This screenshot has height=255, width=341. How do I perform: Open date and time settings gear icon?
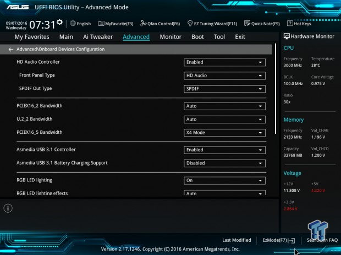pyautogui.click(x=59, y=22)
